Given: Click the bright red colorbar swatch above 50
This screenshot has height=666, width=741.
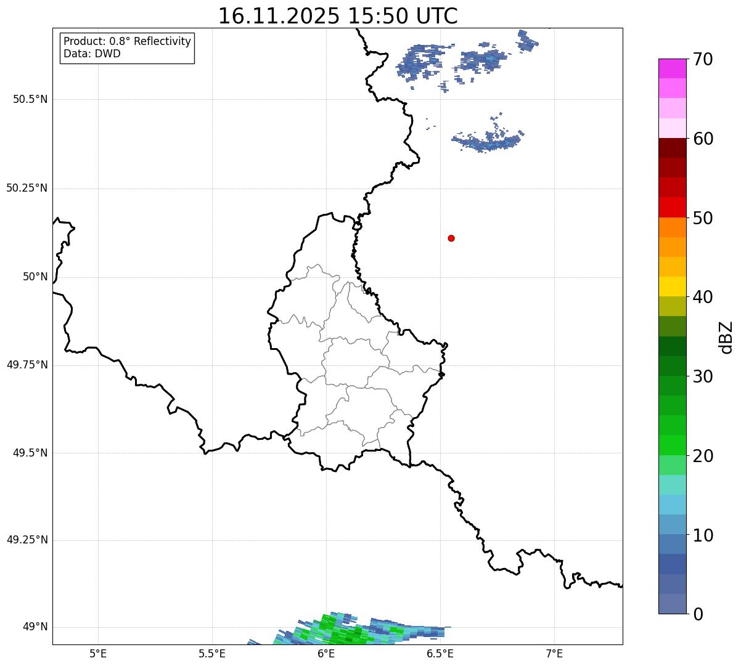Looking at the screenshot, I should pyautogui.click(x=673, y=208).
